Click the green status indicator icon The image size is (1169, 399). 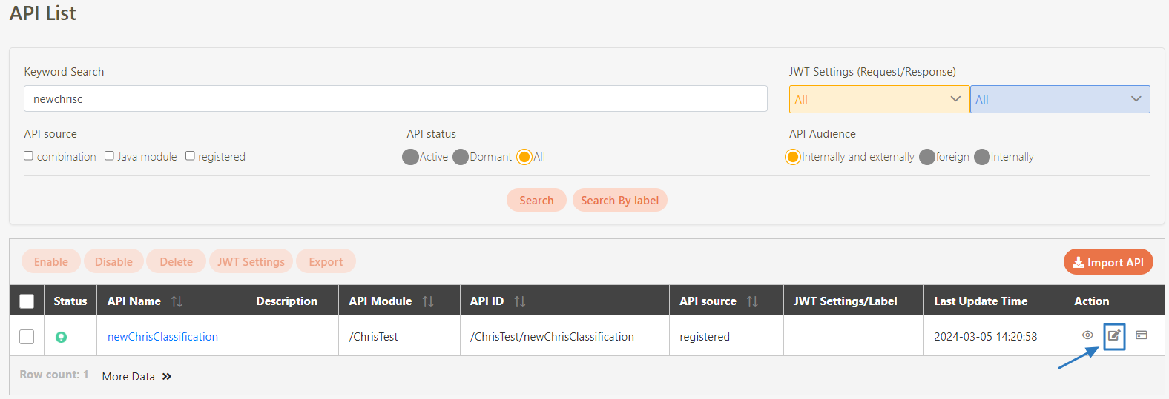click(62, 337)
